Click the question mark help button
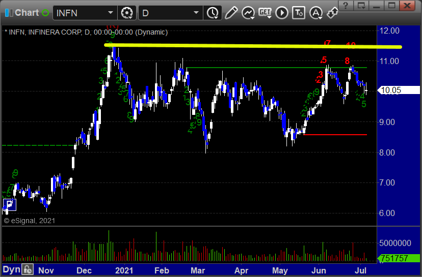422x277 pixels. point(346,6)
